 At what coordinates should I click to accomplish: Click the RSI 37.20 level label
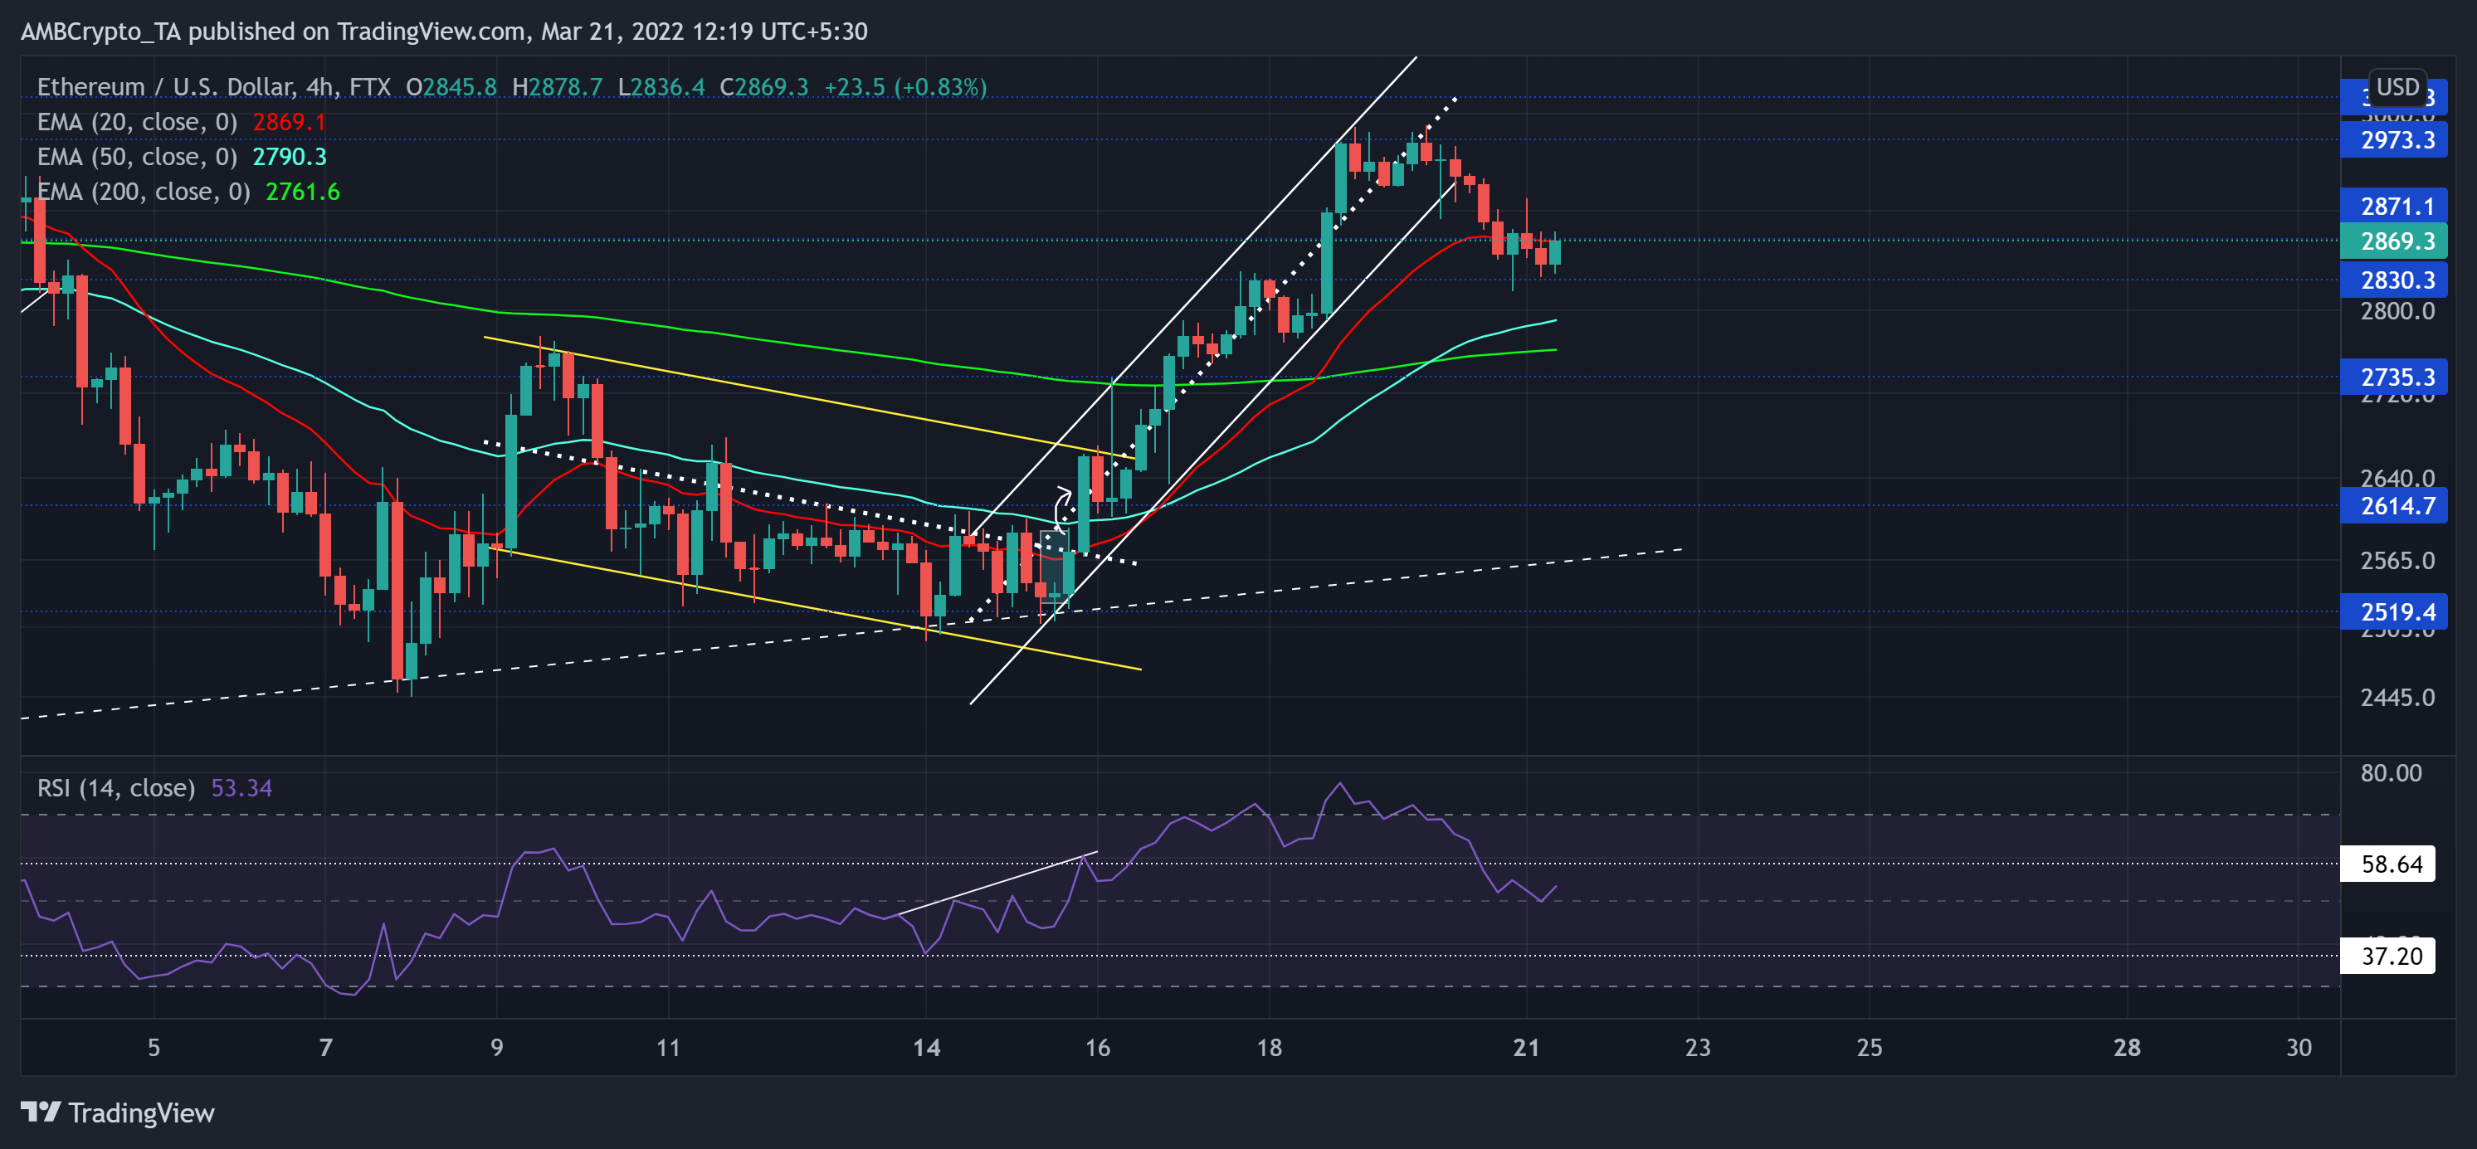tap(2387, 956)
